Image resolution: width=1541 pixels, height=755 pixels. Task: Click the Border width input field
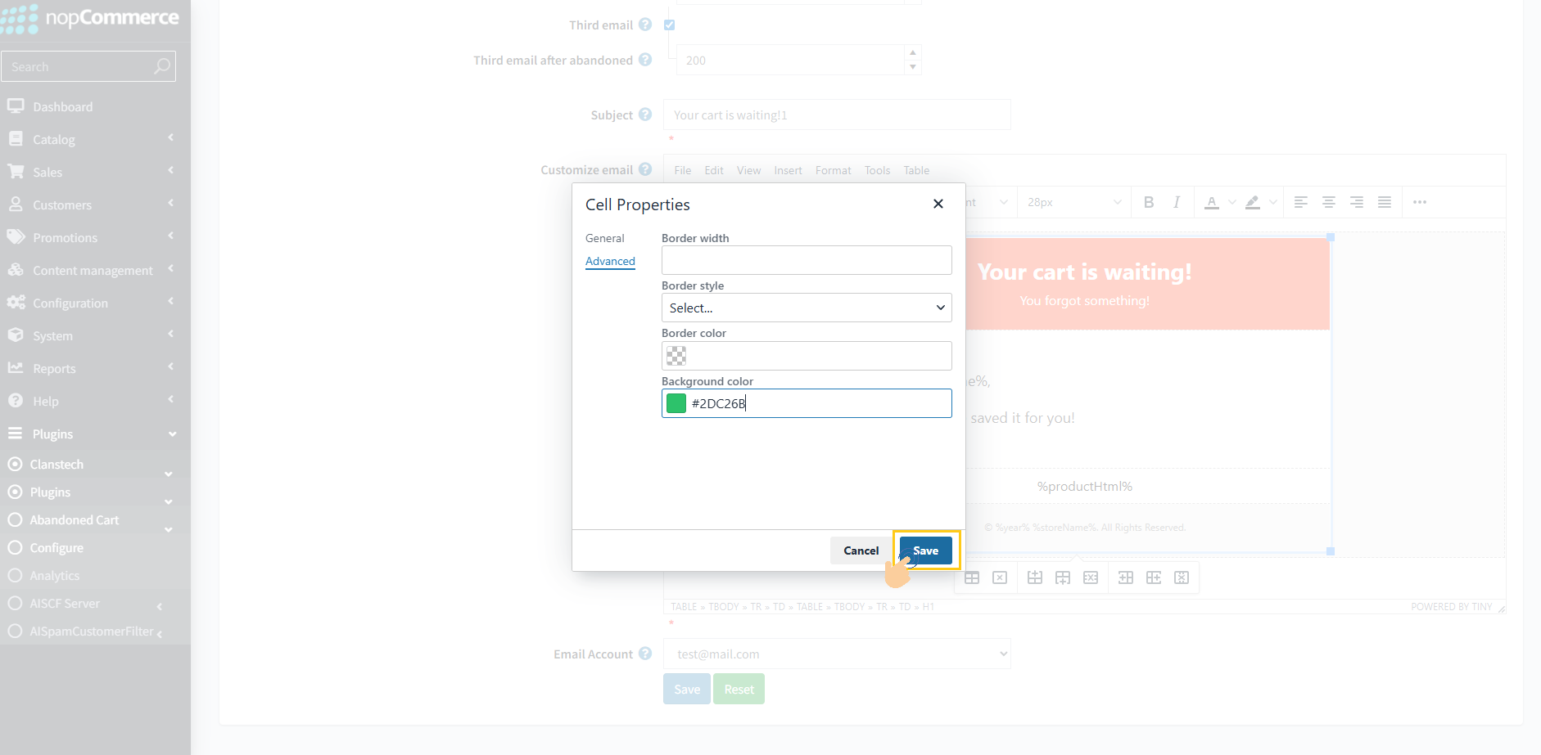(x=806, y=260)
